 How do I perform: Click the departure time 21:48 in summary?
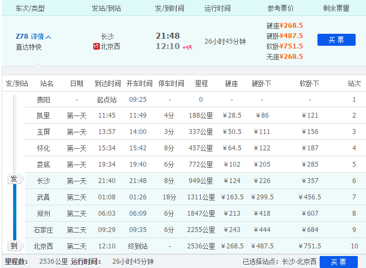point(167,36)
